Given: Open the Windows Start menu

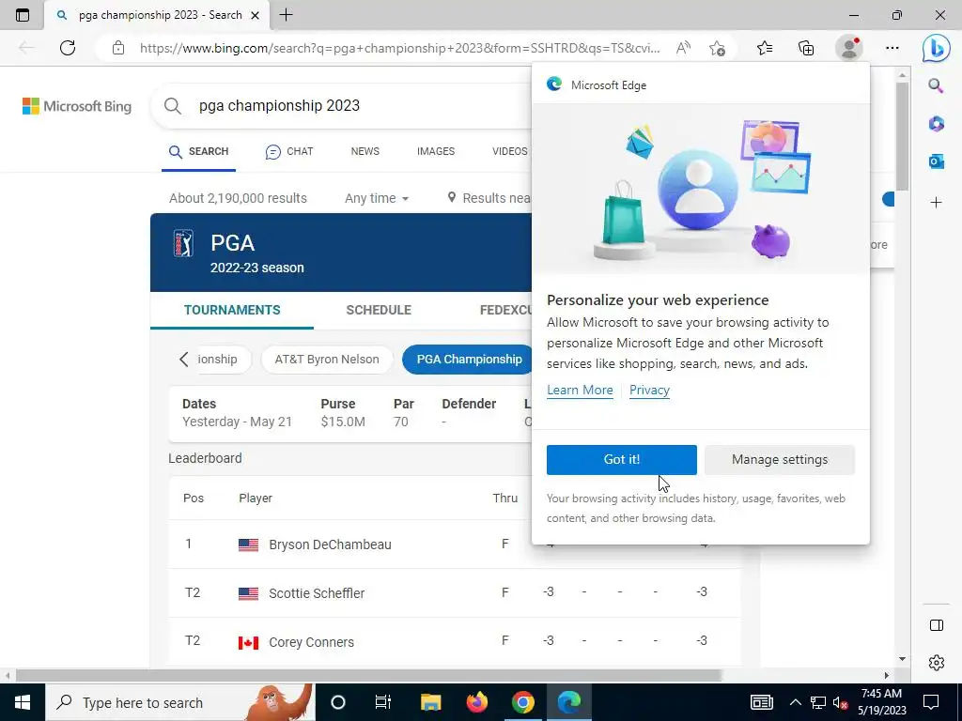Looking at the screenshot, I should (x=23, y=702).
